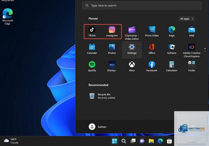Open Clipchamp Video Editor
Image resolution: width=209 pixels, height=146 pixels.
click(132, 33)
